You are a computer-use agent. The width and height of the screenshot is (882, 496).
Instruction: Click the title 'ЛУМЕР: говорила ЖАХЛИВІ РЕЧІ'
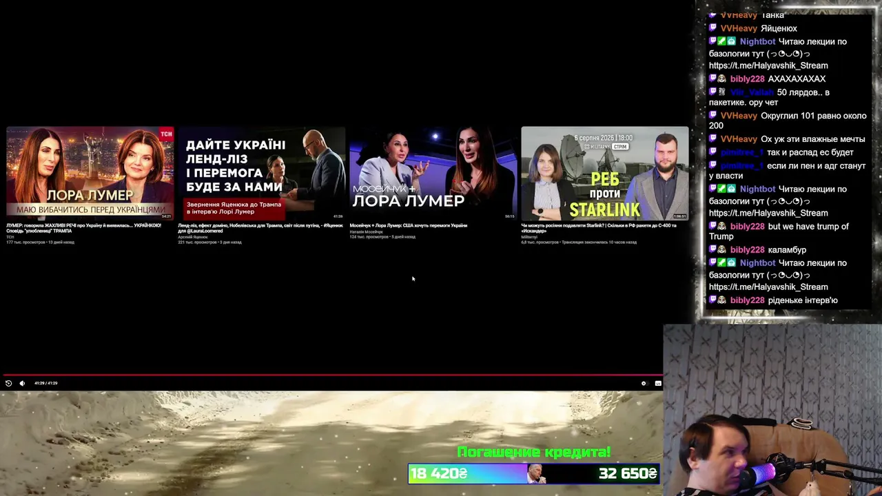[83, 228]
